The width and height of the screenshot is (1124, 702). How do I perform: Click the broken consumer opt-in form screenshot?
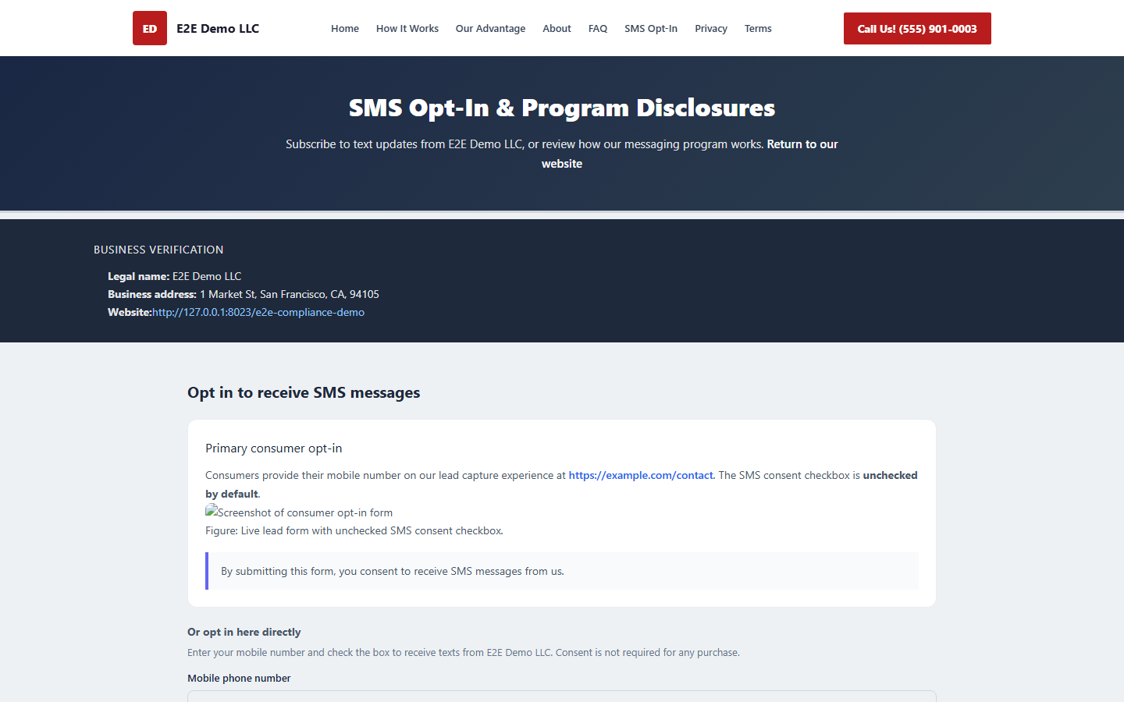(299, 512)
